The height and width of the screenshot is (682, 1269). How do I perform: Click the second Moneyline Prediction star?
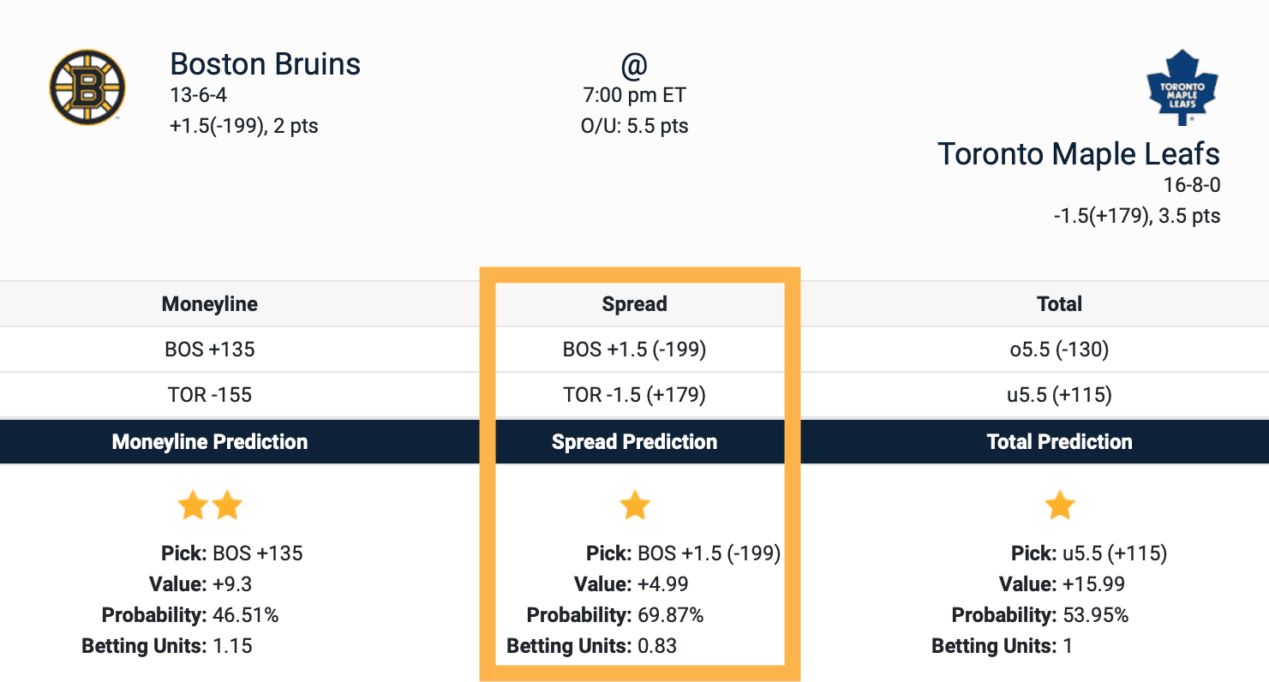pos(227,506)
